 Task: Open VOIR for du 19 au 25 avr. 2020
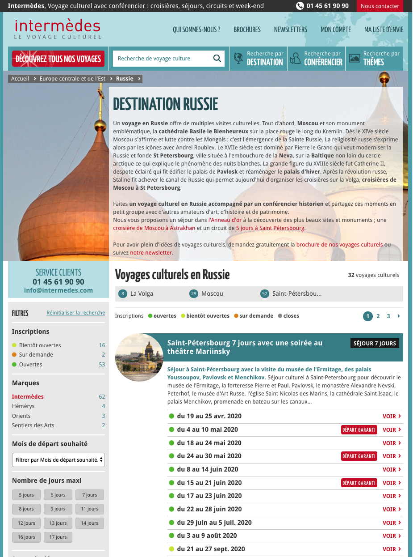click(392, 416)
